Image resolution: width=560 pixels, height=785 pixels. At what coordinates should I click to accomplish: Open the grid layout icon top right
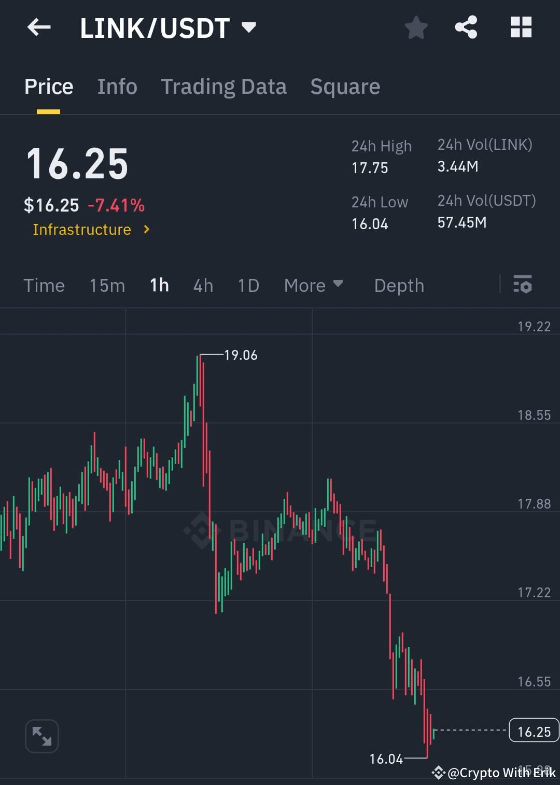tap(521, 27)
